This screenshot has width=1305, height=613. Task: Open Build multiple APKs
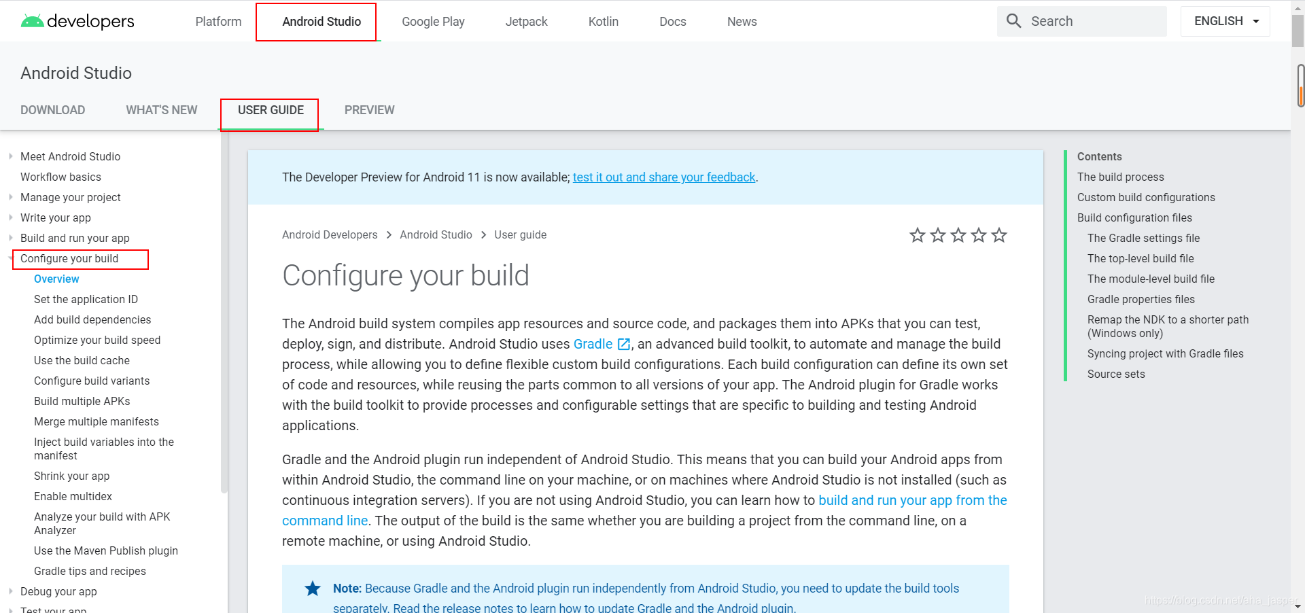click(82, 401)
